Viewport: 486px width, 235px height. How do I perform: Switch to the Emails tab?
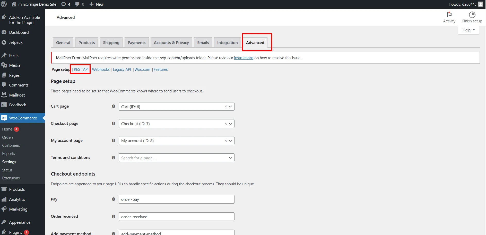click(203, 42)
